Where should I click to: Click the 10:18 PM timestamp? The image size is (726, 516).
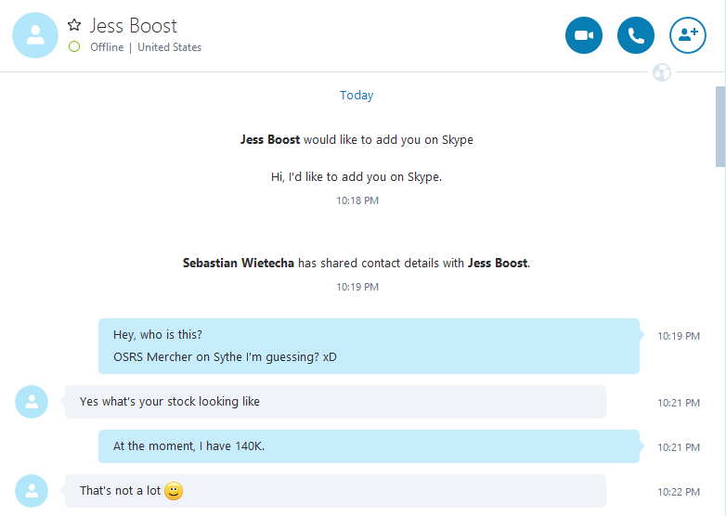[357, 200]
